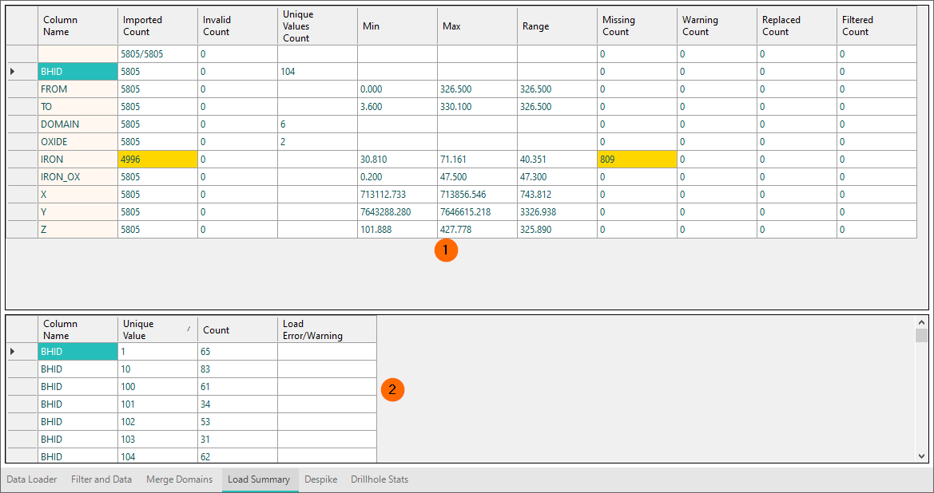Screen dimensions: 934x493
Task: Open the Data Loader tab
Action: click(x=32, y=479)
